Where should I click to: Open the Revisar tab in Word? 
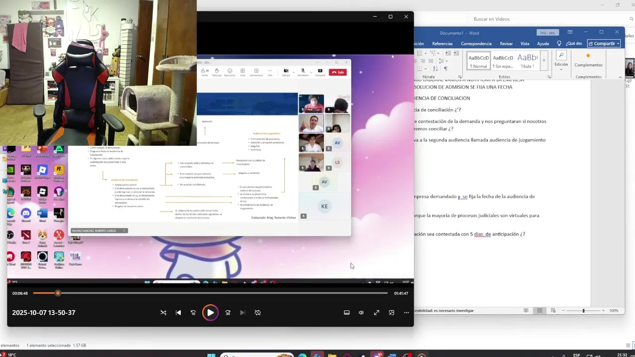[x=506, y=44]
